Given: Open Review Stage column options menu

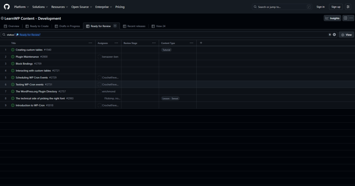Looking at the screenshot, I should 154,43.
